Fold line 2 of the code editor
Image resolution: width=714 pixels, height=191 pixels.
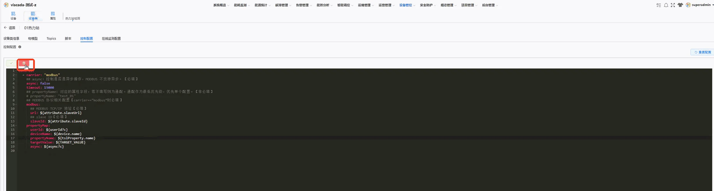16,75
